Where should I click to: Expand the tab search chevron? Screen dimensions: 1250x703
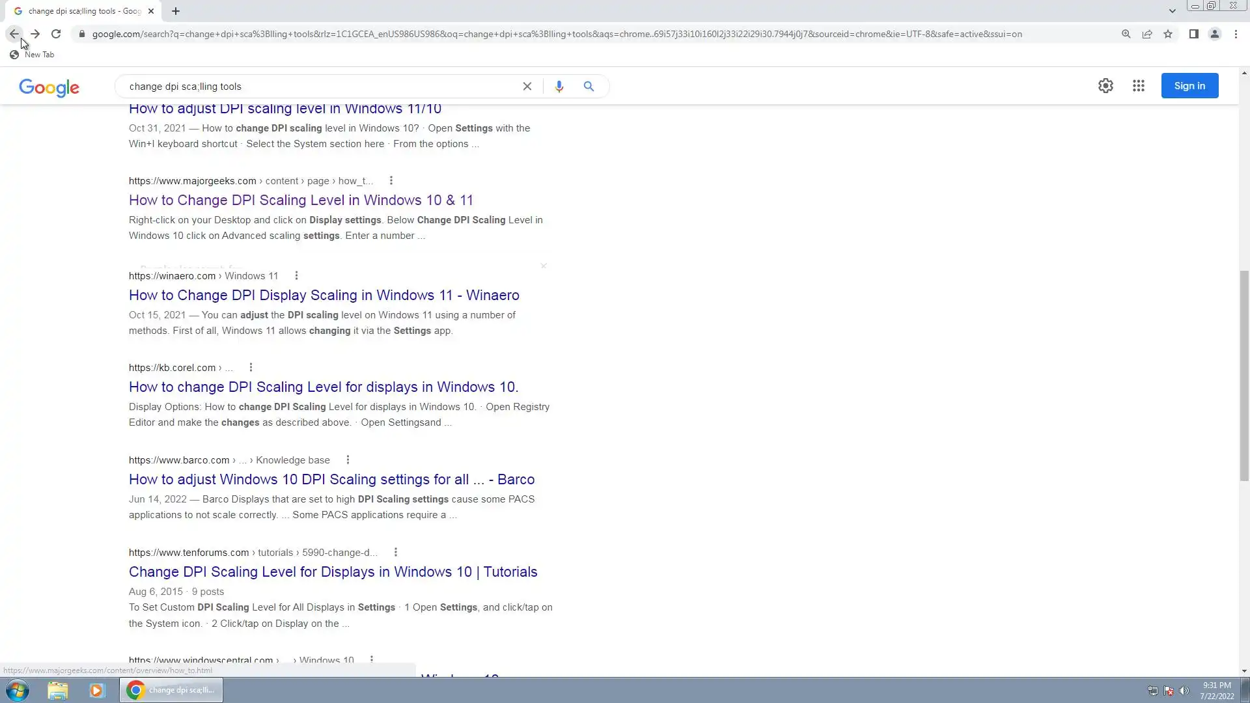tap(1172, 11)
